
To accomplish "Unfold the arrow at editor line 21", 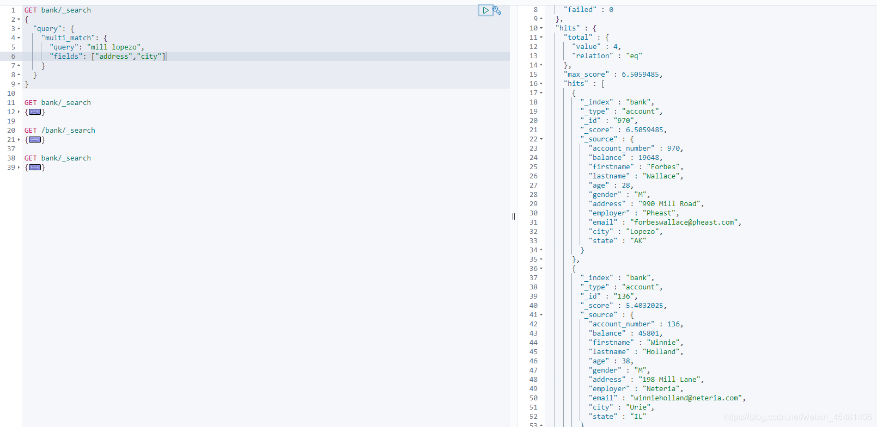I will 19,140.
